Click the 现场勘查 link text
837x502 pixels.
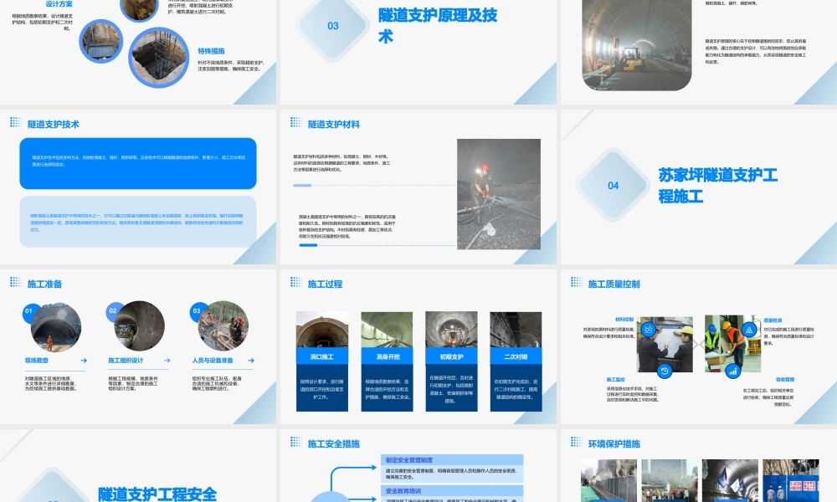pos(36,361)
